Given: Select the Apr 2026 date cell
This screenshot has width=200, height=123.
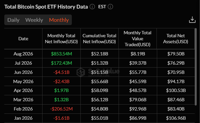Looking at the screenshot, I should (23, 90).
